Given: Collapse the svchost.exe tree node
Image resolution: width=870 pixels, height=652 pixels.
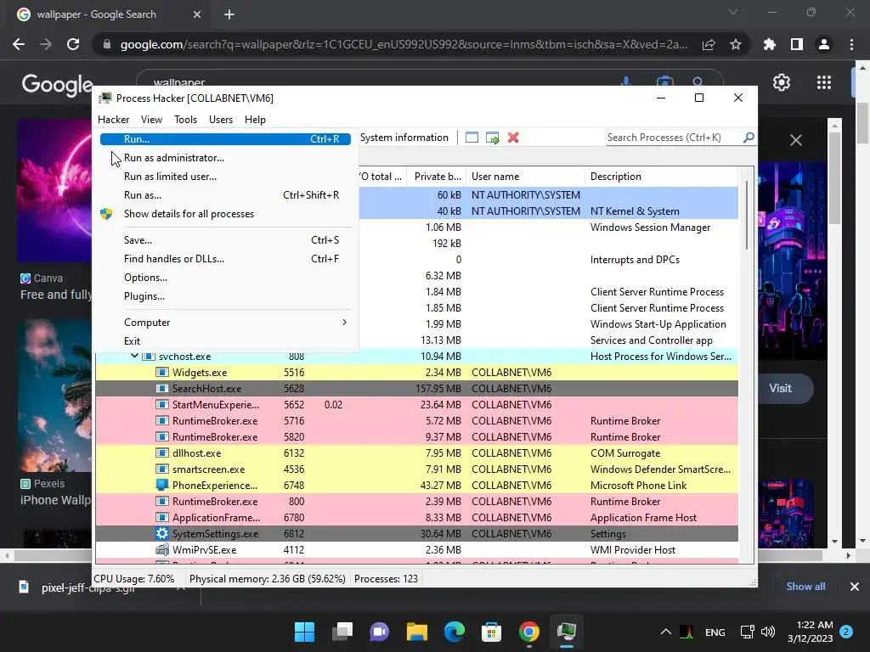Looking at the screenshot, I should click(134, 356).
